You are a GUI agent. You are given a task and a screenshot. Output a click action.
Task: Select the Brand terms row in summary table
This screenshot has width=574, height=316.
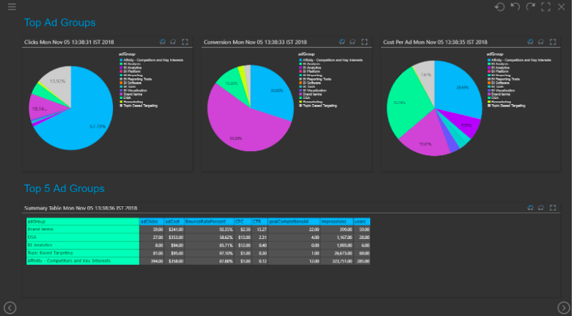[x=82, y=229]
